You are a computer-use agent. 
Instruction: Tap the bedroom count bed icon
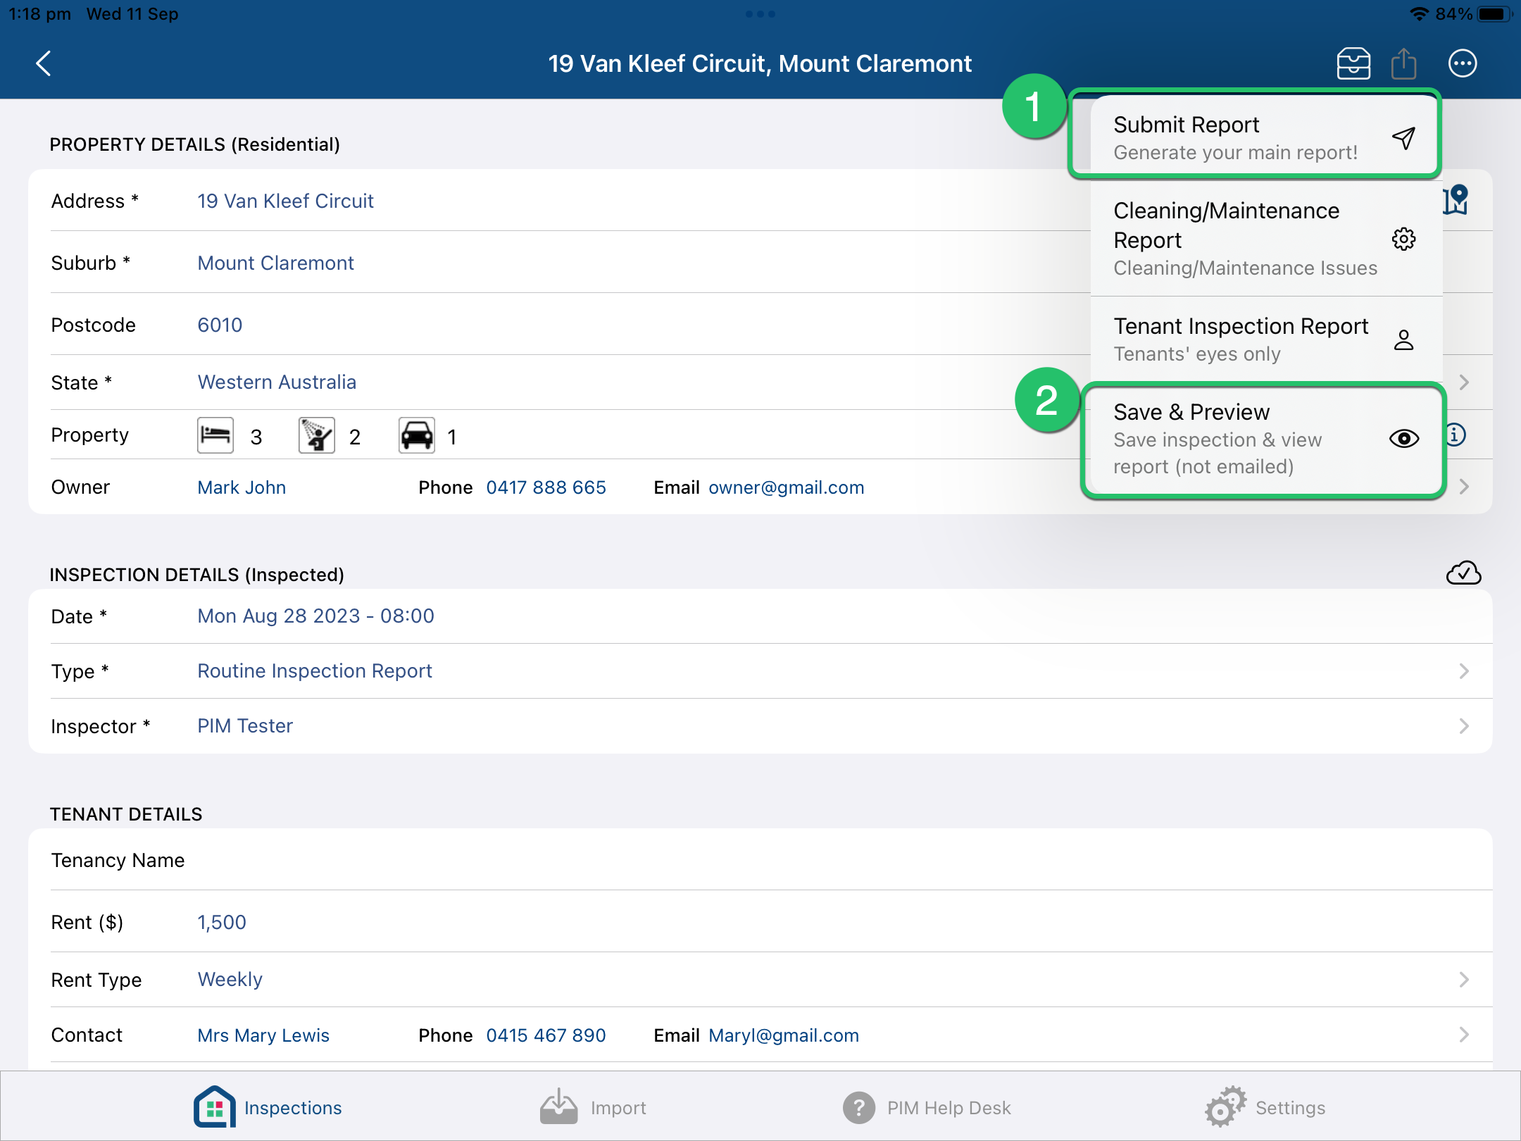(215, 436)
